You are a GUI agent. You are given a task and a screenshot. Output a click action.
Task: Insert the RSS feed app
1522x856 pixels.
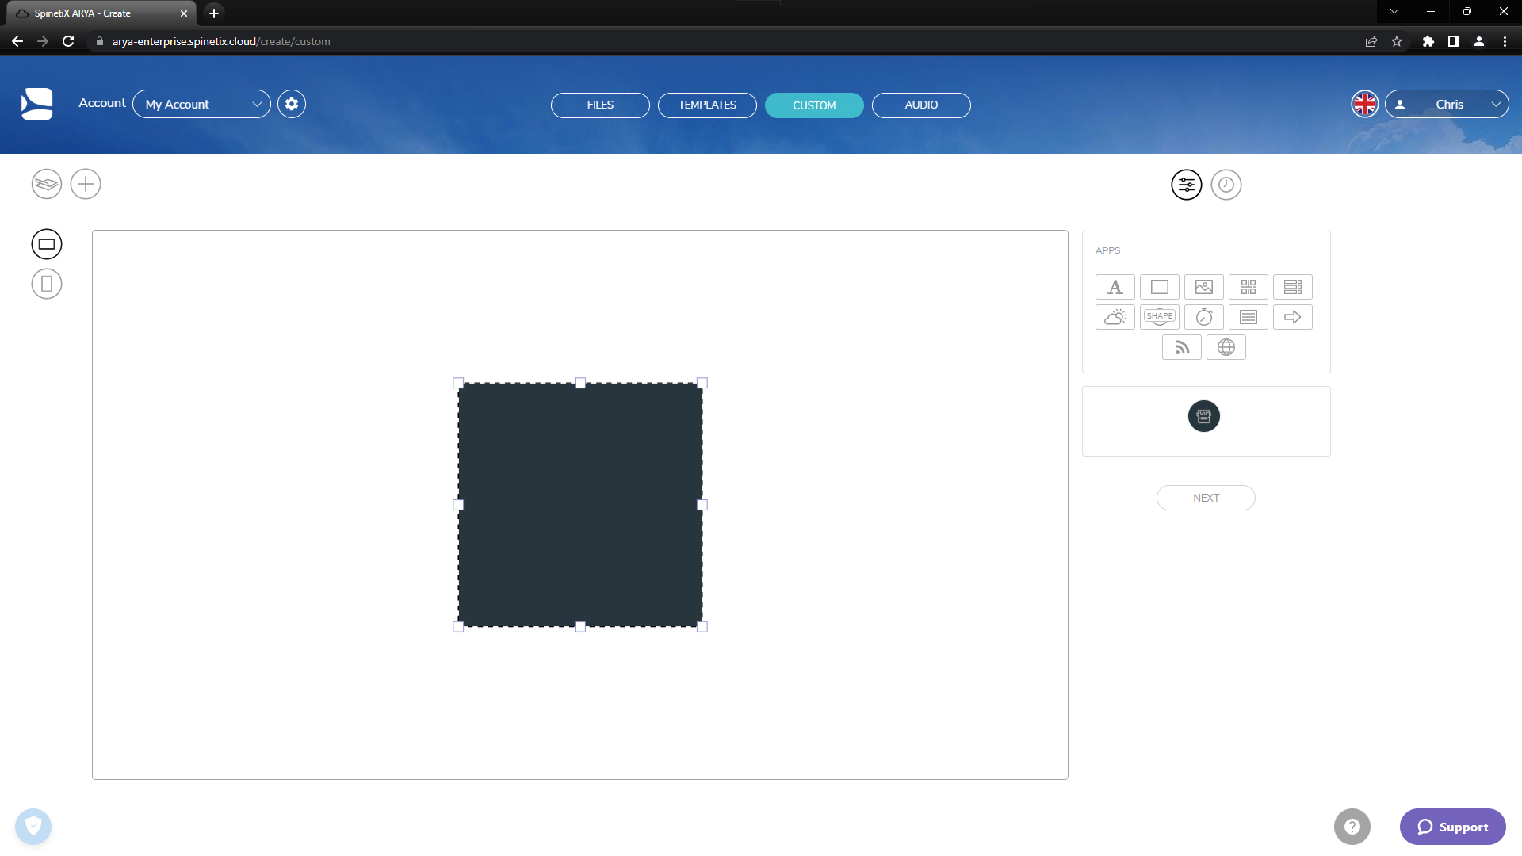point(1182,347)
